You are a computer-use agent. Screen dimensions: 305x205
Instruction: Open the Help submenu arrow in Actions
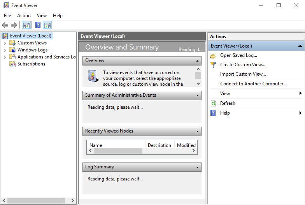click(300, 113)
